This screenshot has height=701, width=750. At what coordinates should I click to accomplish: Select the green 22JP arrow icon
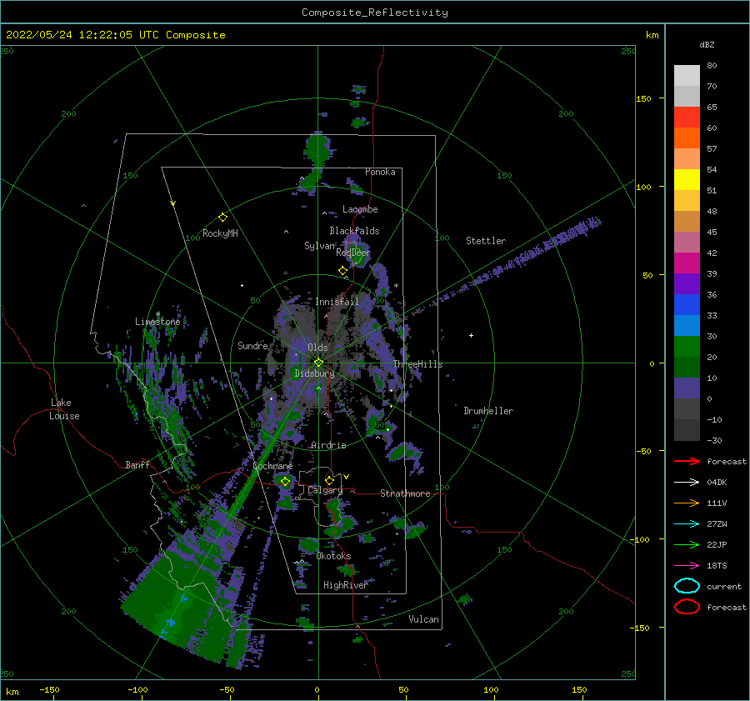[x=687, y=544]
